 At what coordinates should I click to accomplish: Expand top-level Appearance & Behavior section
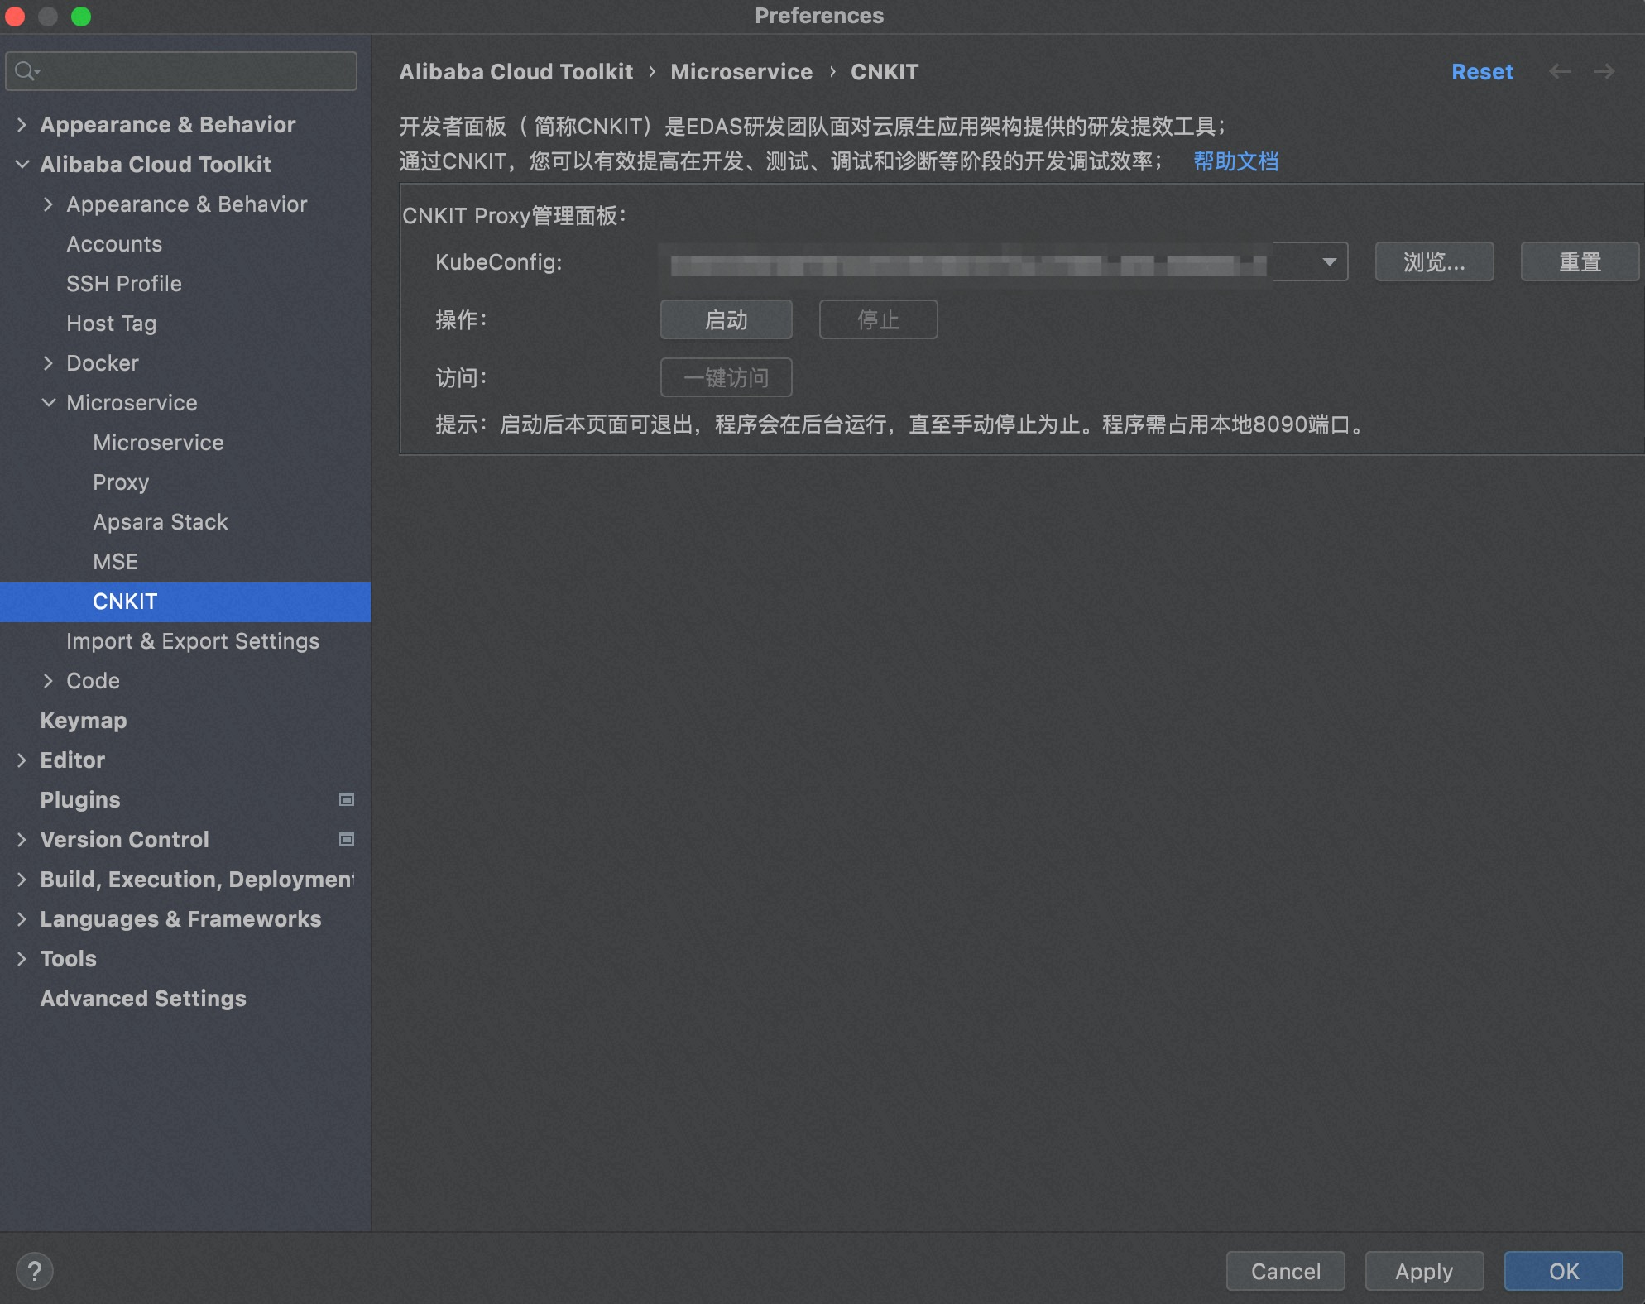22,125
